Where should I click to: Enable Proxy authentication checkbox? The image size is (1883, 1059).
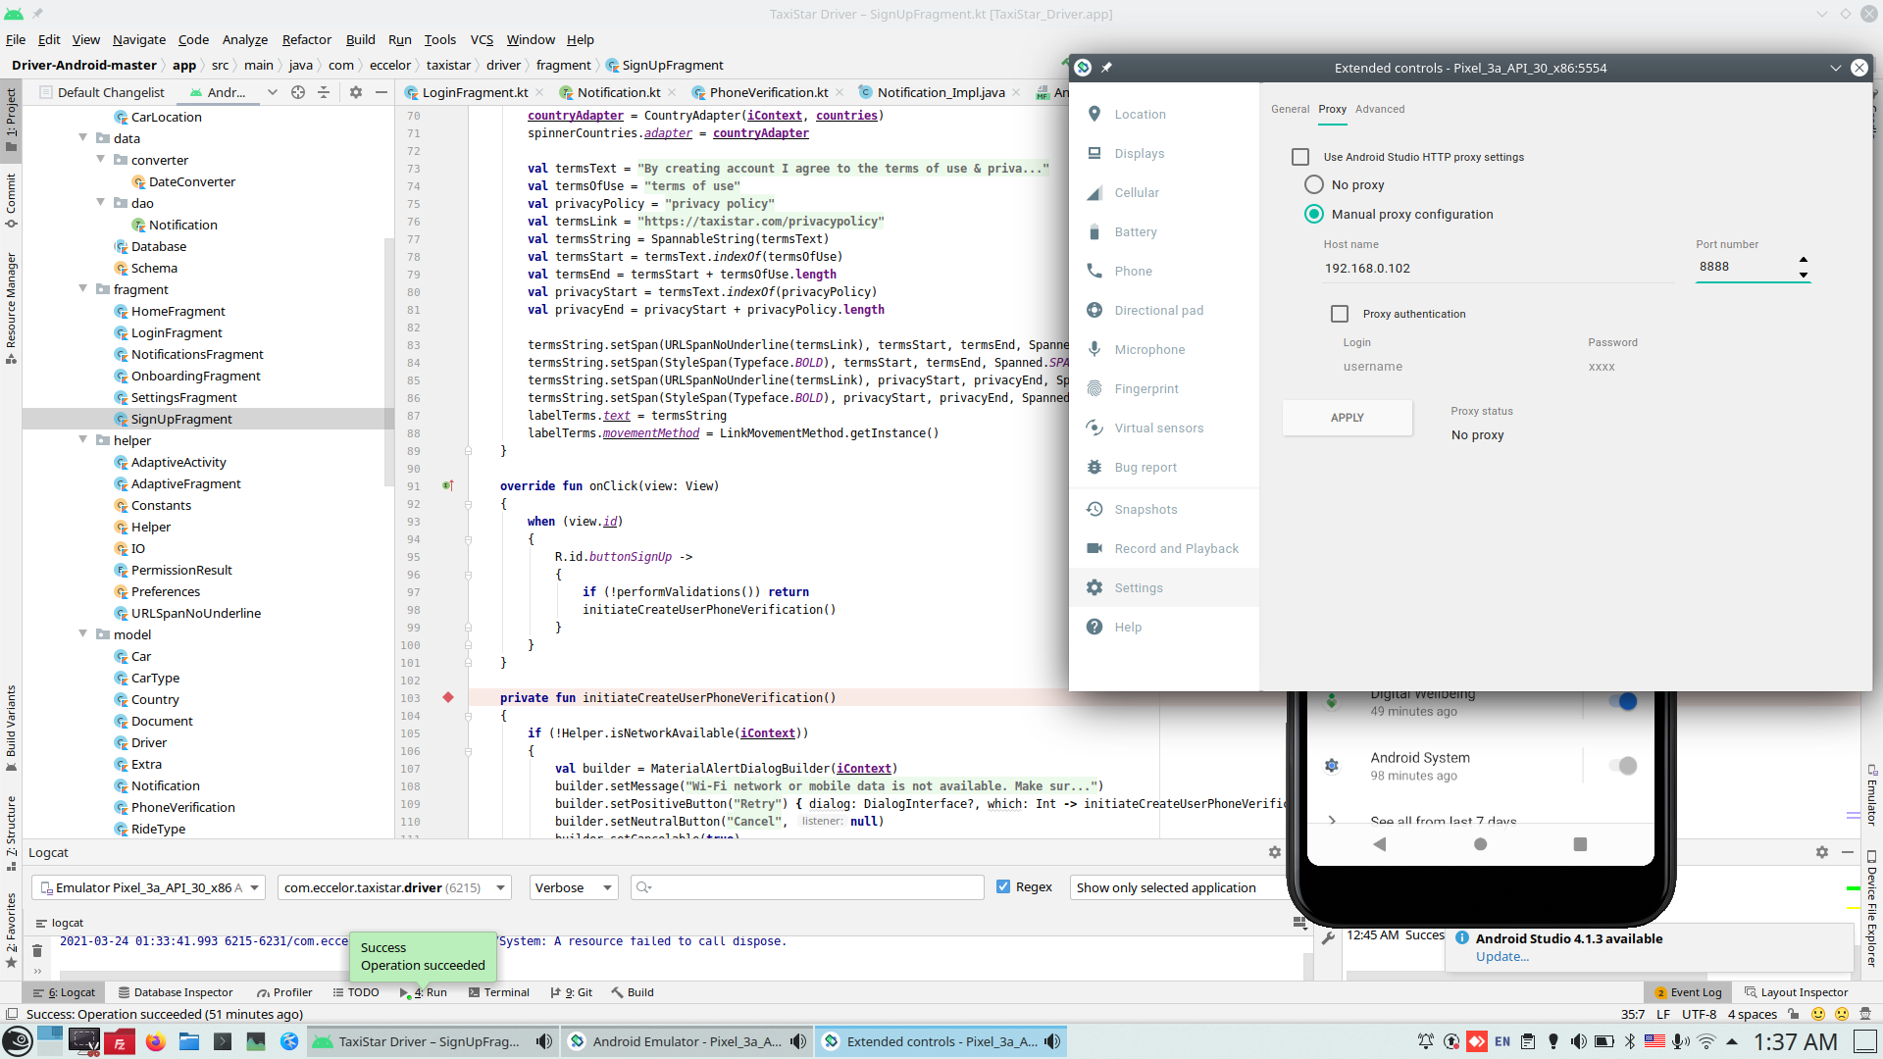[1340, 314]
